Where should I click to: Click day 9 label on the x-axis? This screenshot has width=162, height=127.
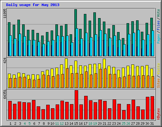(x=48, y=124)
